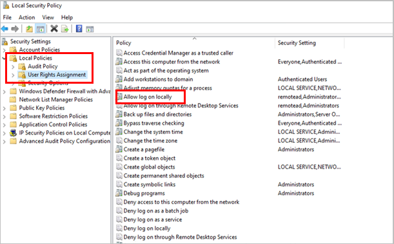Image resolution: width=394 pixels, height=244 pixels.
Task: Click the Security Settings root icon
Action: (x=5, y=41)
